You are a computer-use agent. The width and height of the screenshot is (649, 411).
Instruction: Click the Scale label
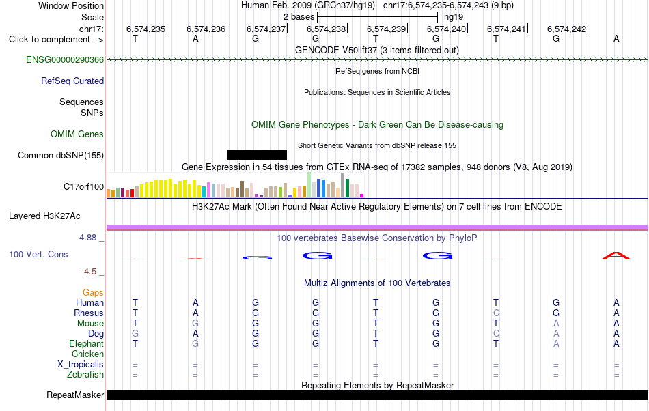pos(92,17)
